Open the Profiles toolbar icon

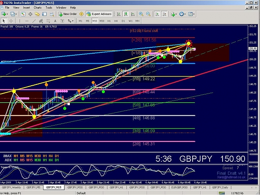12,14
